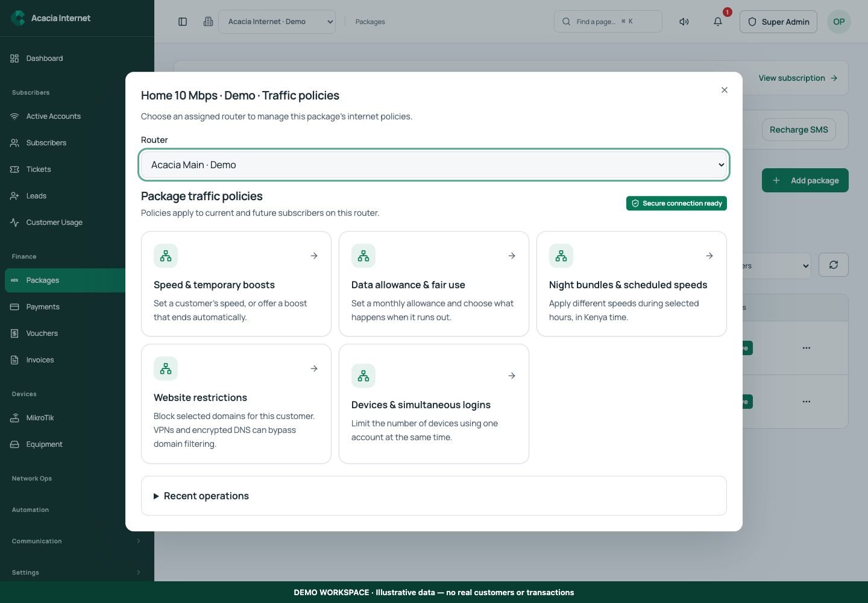Click the refresh icon button behind the dialog
The width and height of the screenshot is (868, 603).
tap(834, 265)
